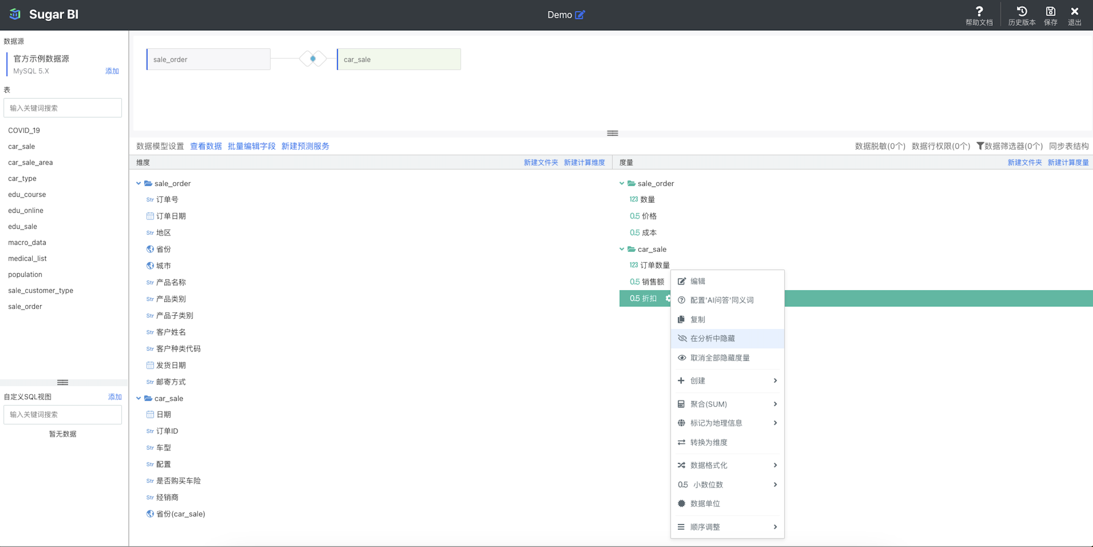Expand the 聚合(SUM) submenu
This screenshot has height=547, width=1093.
pos(727,404)
